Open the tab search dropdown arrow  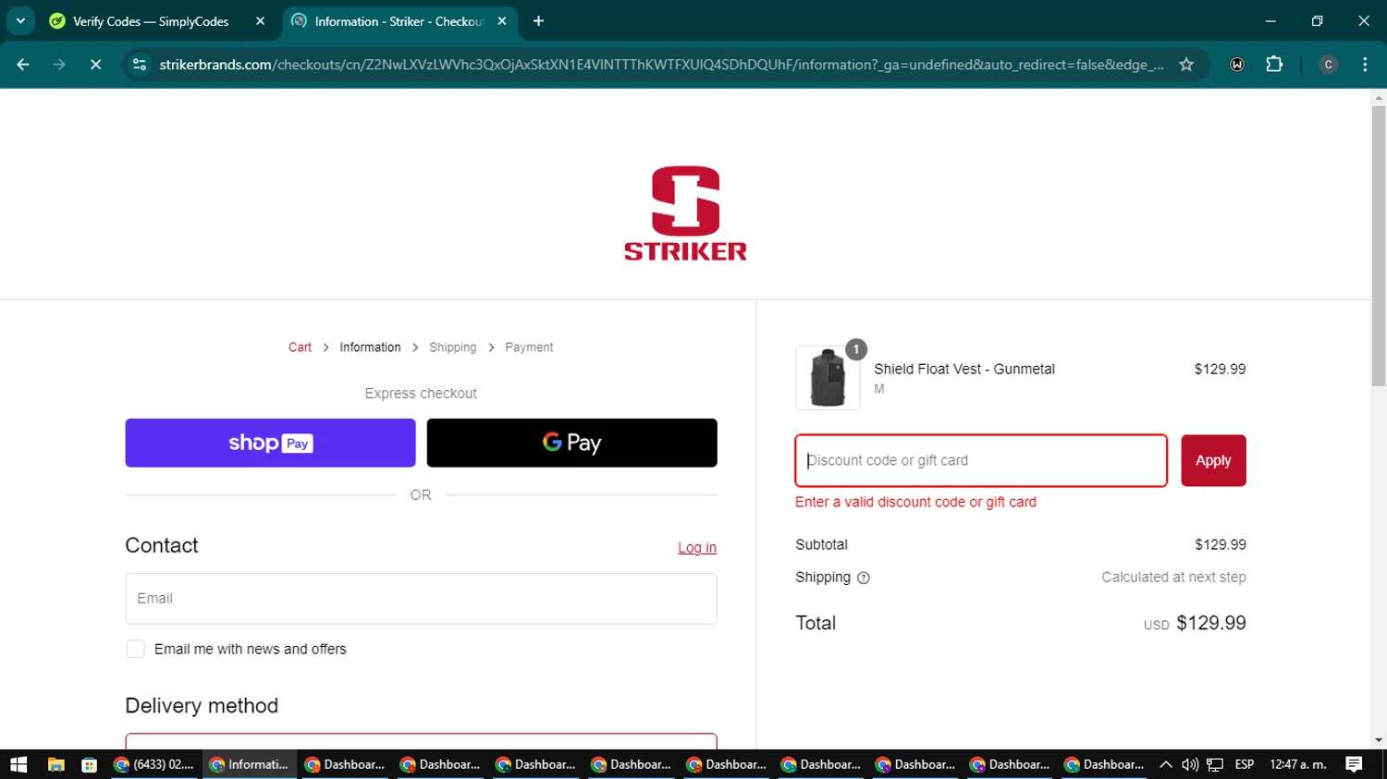tap(20, 21)
